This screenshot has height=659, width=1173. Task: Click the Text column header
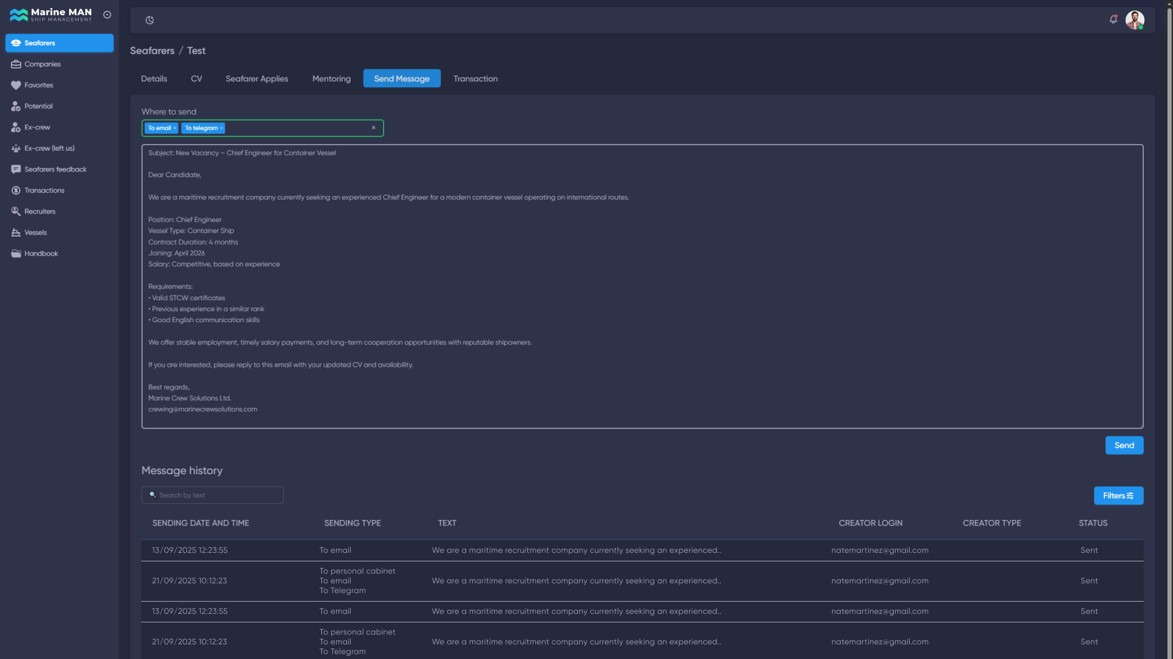tap(447, 523)
